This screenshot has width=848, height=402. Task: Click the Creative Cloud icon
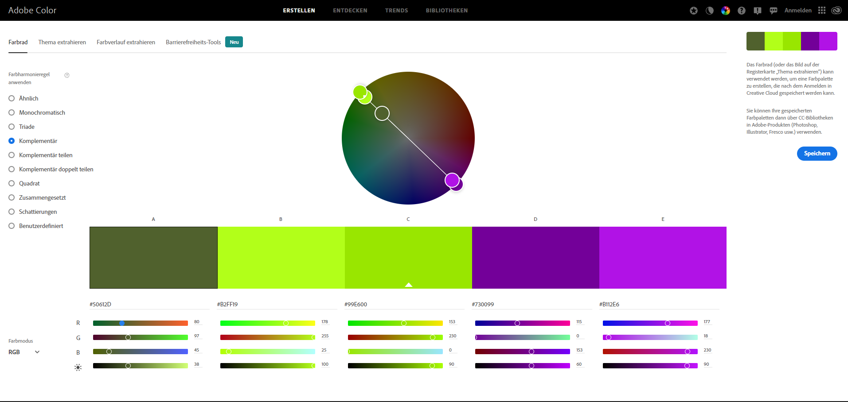836,11
